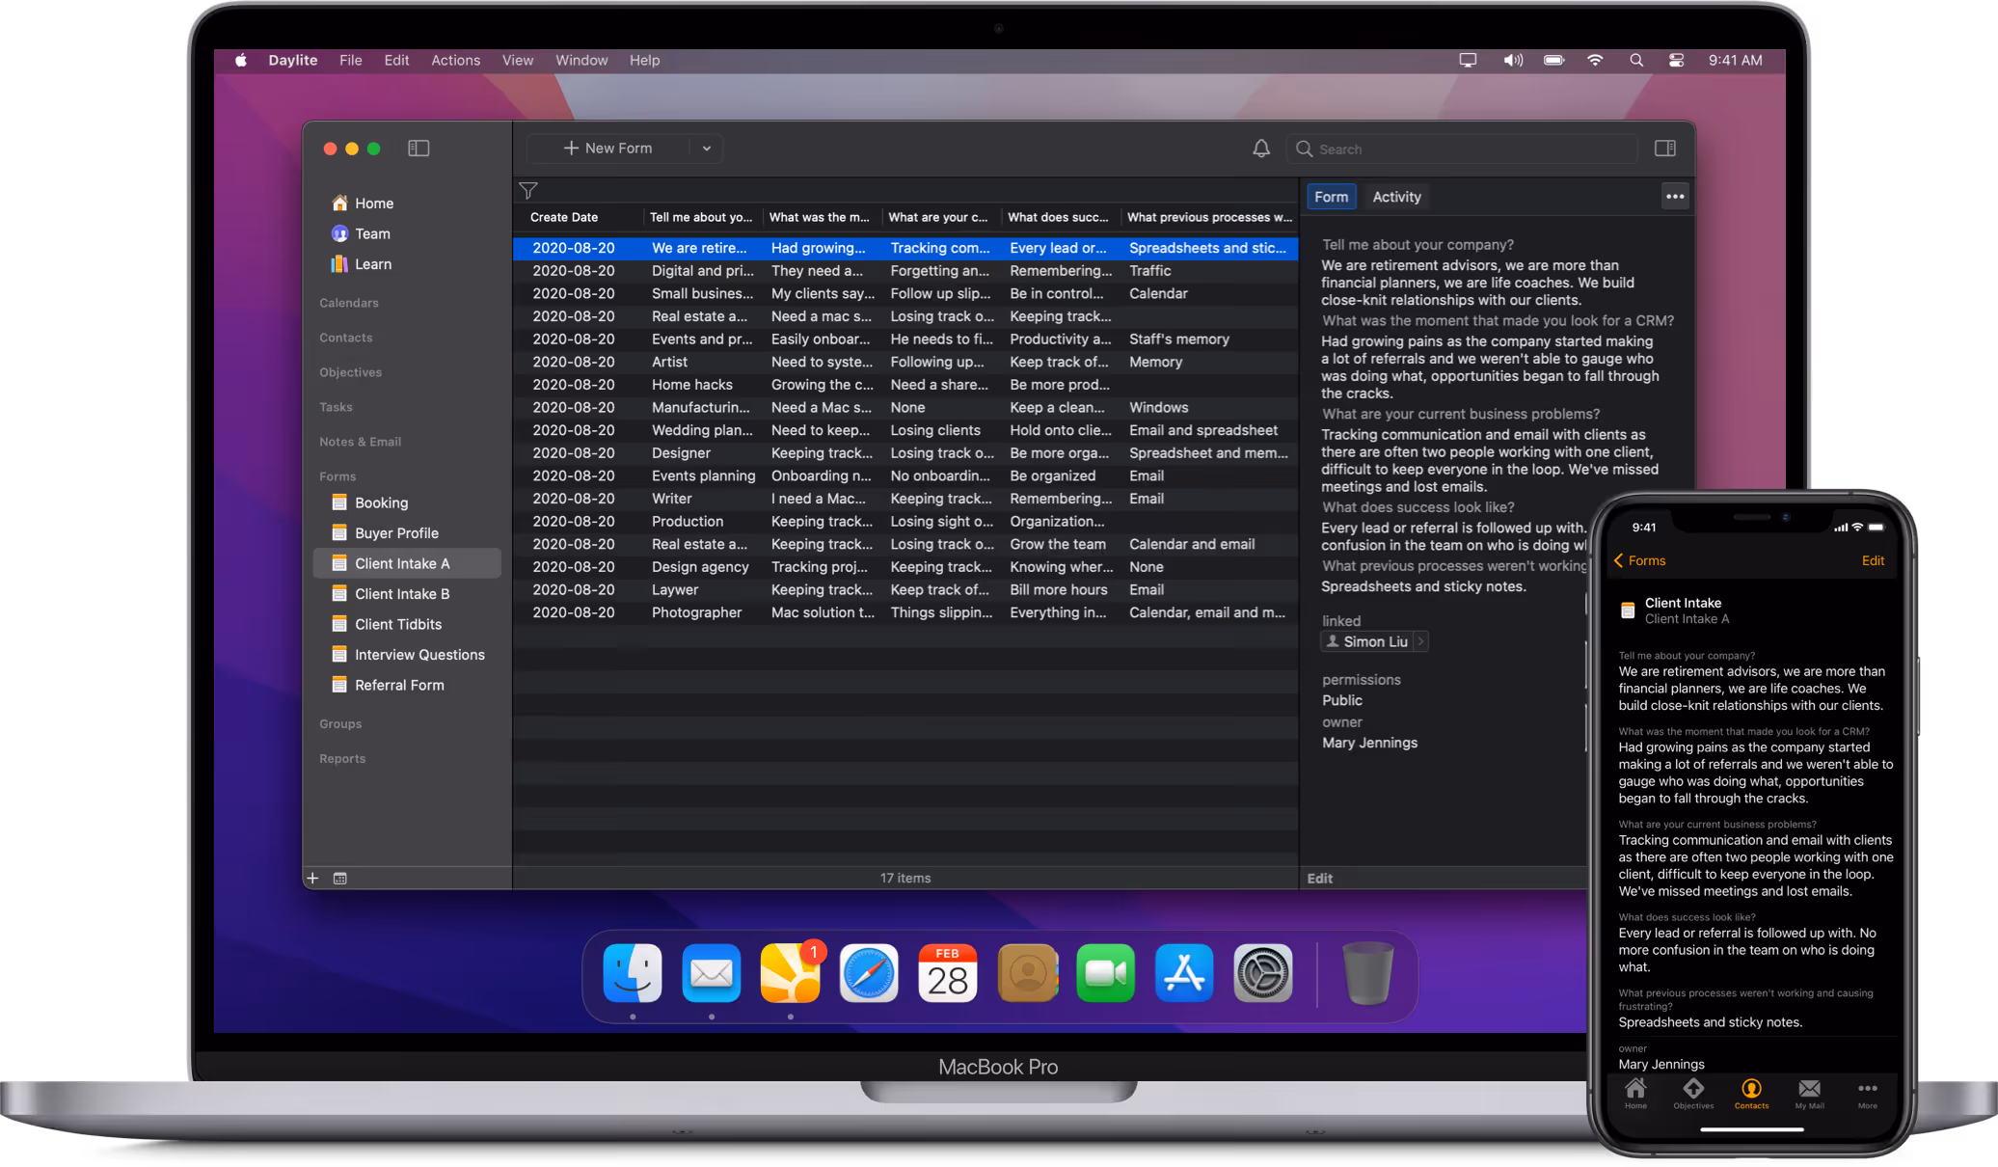Click the Search field

pyautogui.click(x=1462, y=149)
